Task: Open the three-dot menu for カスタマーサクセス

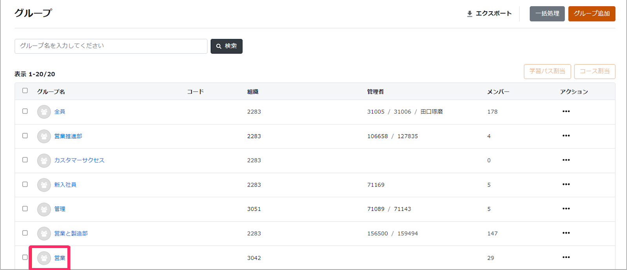Action: (566, 160)
